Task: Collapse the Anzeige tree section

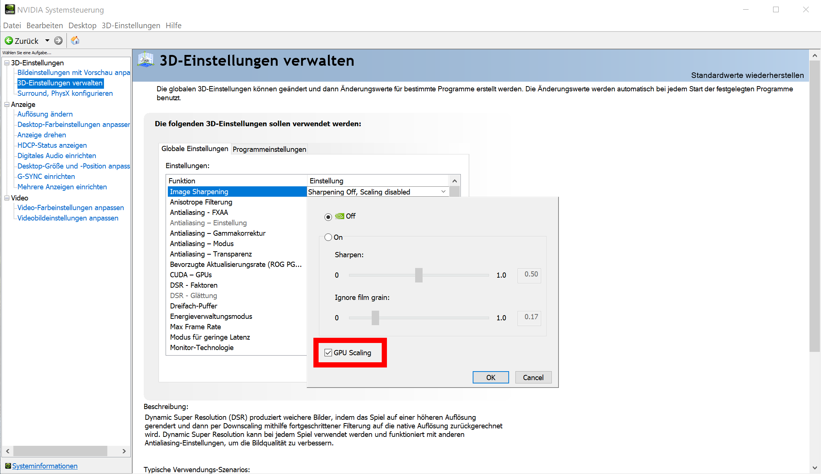Action: [x=7, y=104]
